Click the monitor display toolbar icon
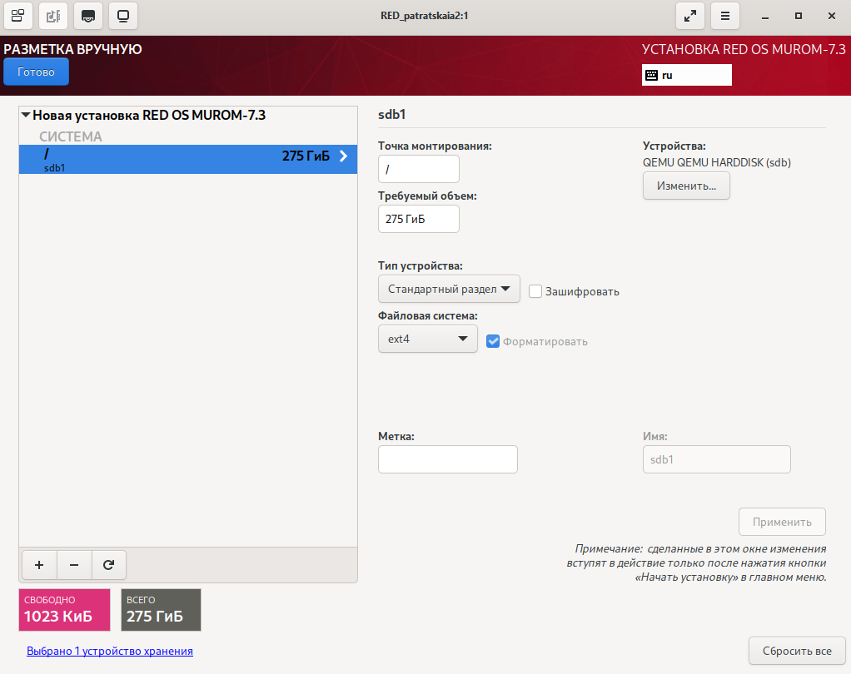Image resolution: width=851 pixels, height=674 pixels. [123, 16]
